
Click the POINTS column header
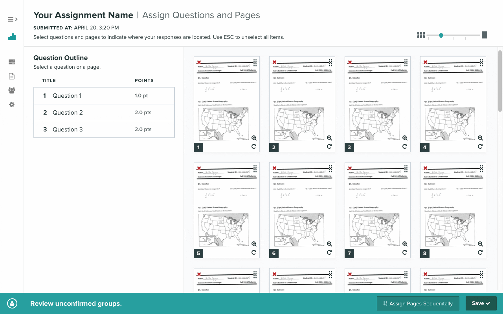click(x=144, y=80)
